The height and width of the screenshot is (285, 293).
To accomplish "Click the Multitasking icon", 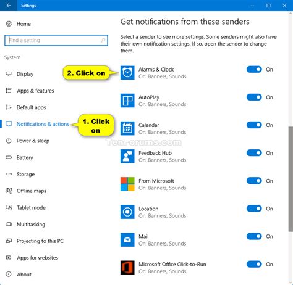I will coord(9,224).
